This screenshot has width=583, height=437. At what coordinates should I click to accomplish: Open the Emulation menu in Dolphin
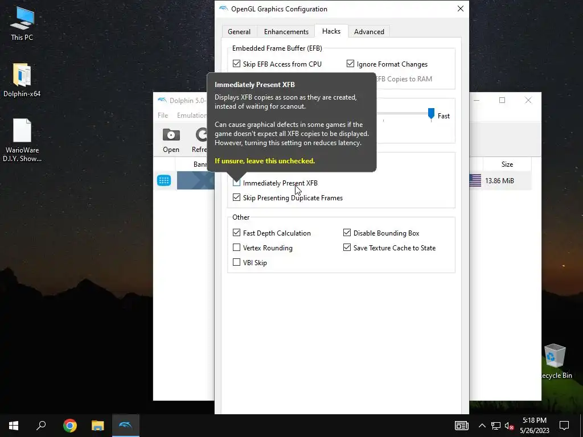[x=191, y=115]
